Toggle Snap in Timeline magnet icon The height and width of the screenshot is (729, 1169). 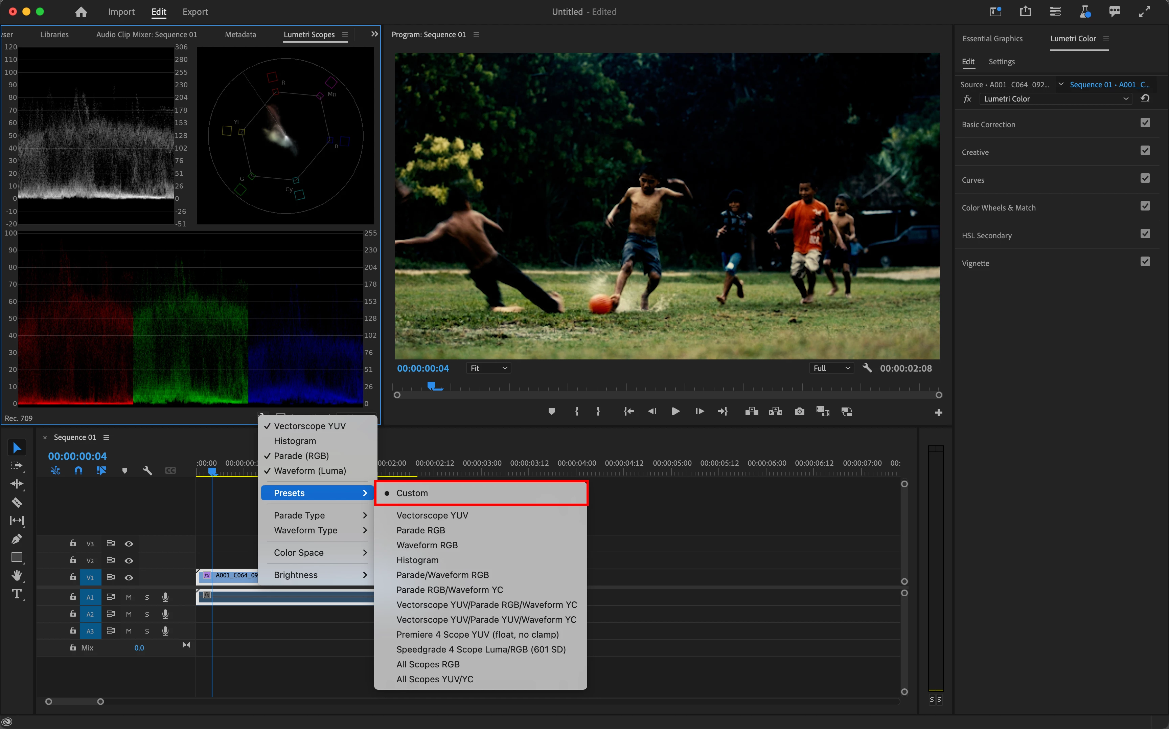(78, 470)
